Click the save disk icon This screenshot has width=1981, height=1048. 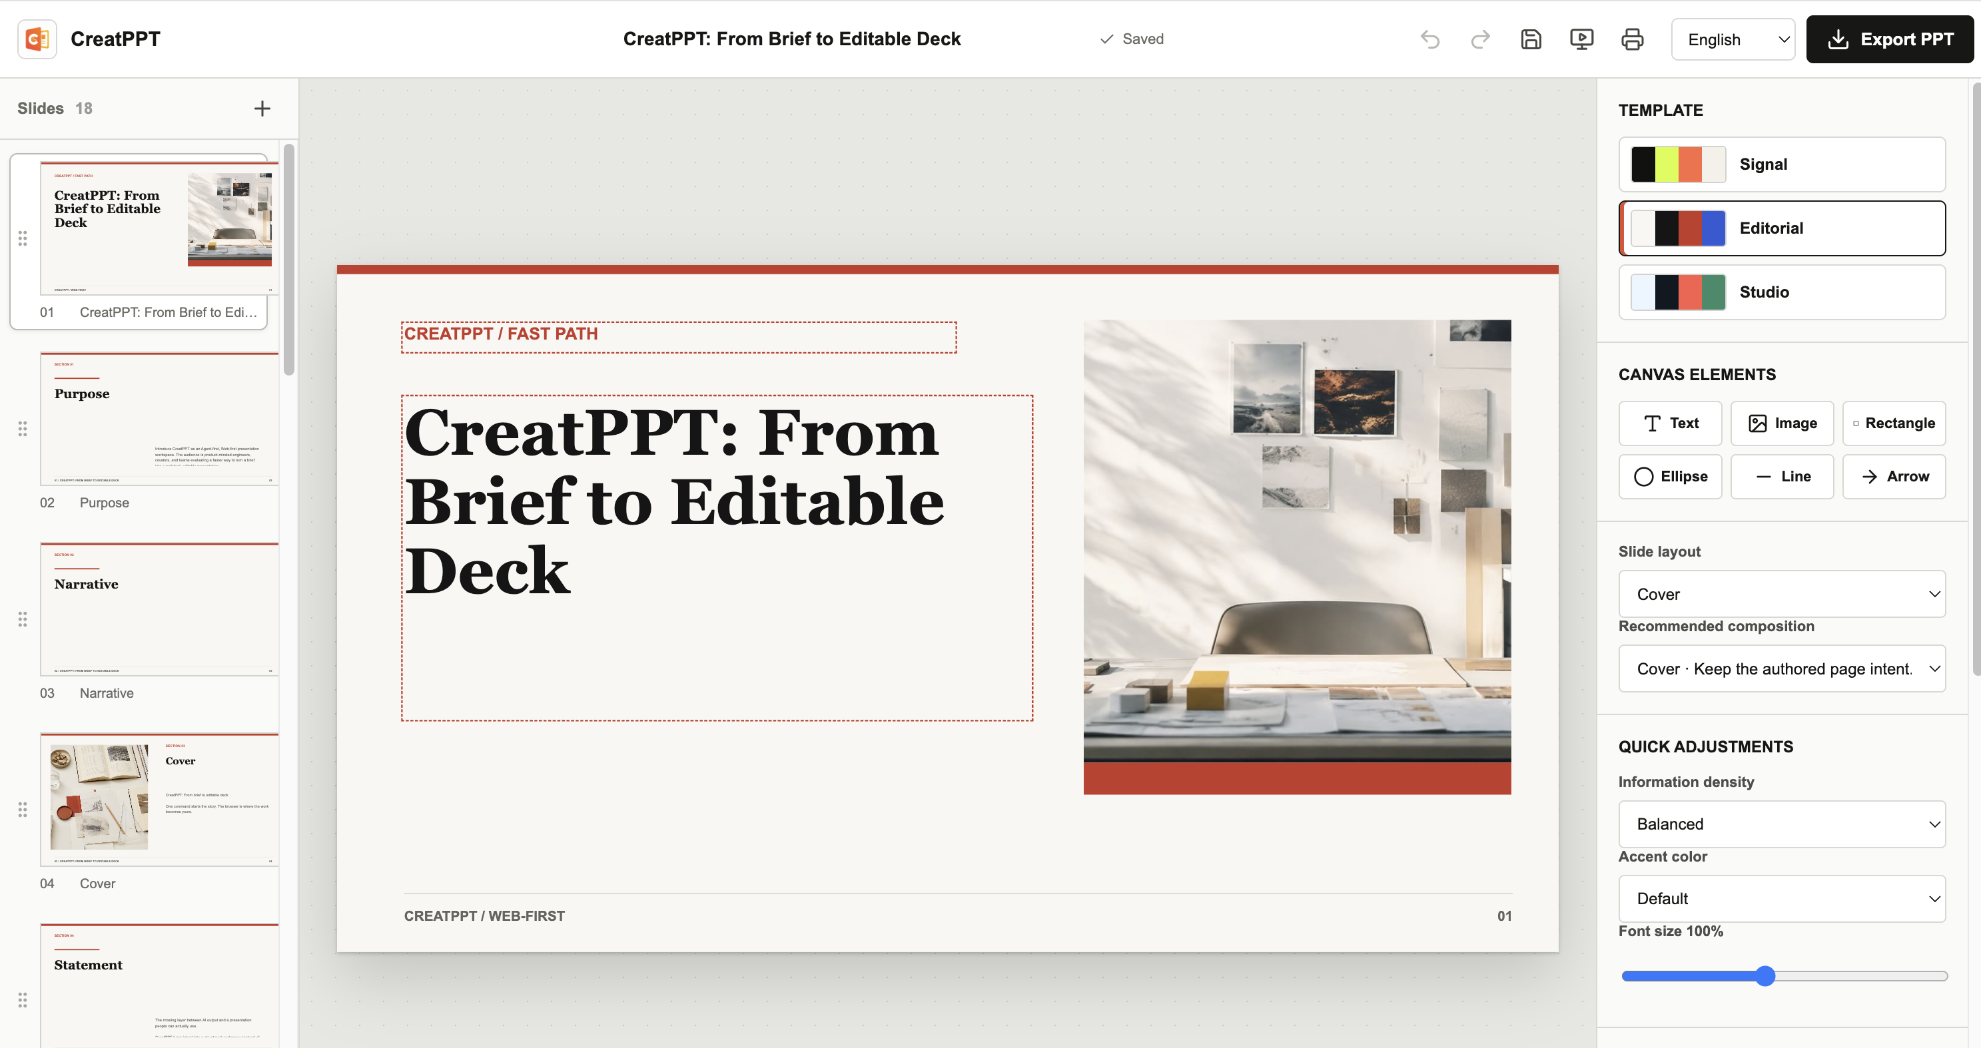[x=1531, y=39]
